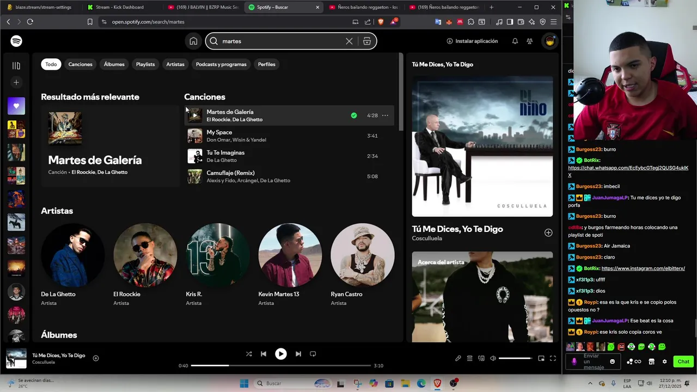This screenshot has width=697, height=392.
Task: Open the notifications bell in Spotify
Action: pyautogui.click(x=515, y=41)
